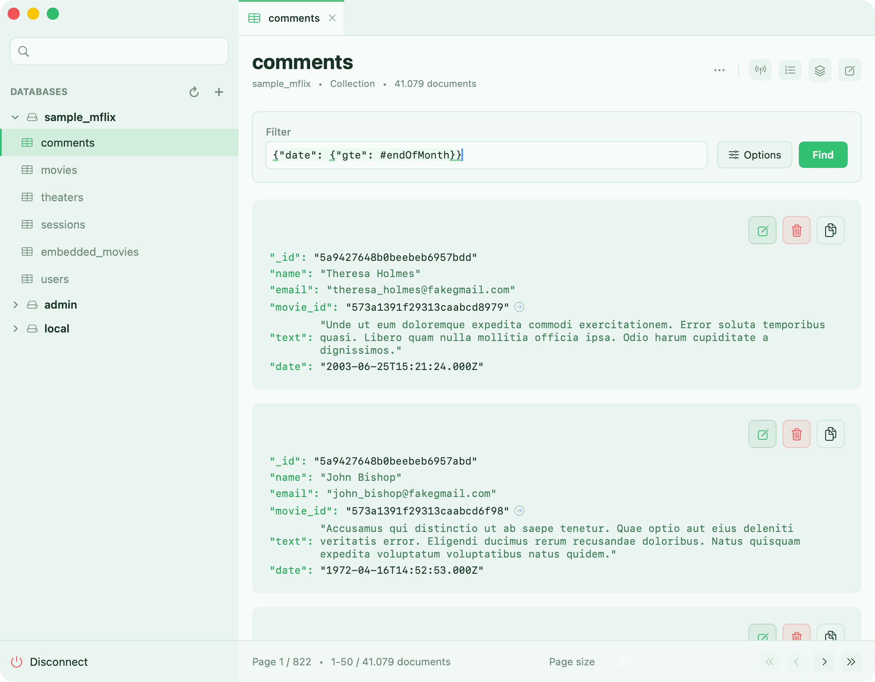Select the movies collection
This screenshot has width=875, height=682.
point(59,170)
